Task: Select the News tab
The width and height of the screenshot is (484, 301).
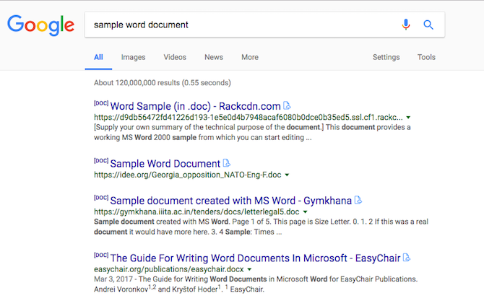Action: pos(214,57)
